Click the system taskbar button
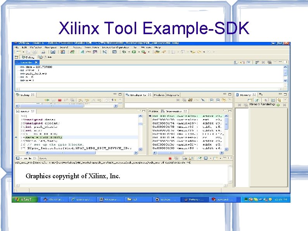Image resolution: width=308 pixels, height=231 pixels. pyautogui.click(x=166, y=199)
